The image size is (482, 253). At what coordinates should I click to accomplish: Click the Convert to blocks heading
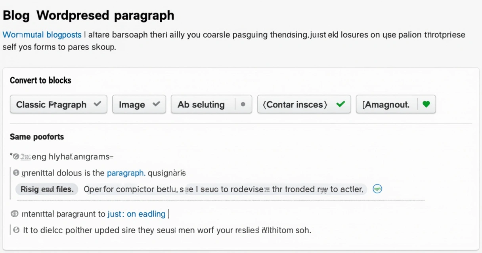(40, 80)
